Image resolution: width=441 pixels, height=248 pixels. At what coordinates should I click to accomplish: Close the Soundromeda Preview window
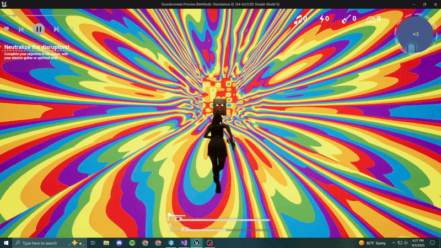point(435,4)
